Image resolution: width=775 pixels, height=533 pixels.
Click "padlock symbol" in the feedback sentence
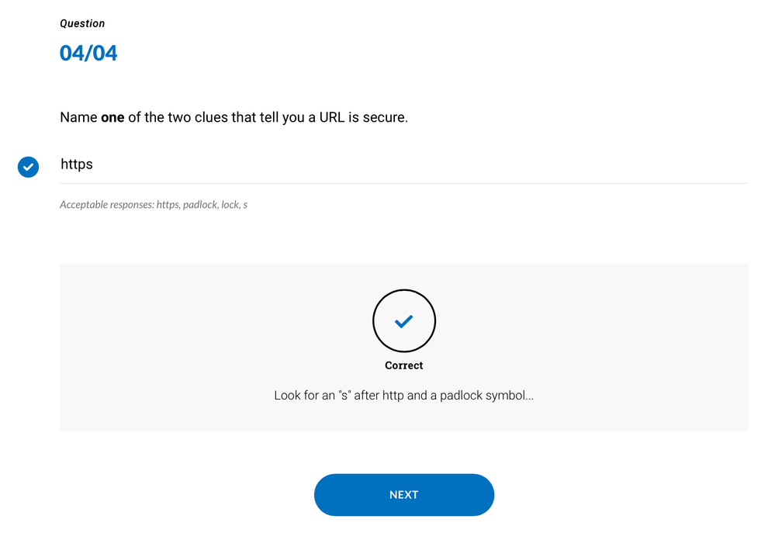click(486, 396)
